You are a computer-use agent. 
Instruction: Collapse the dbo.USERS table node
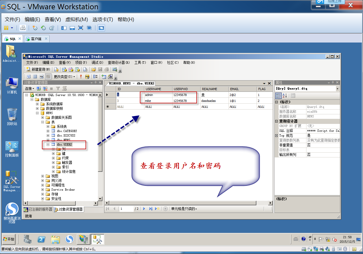coord(48,144)
